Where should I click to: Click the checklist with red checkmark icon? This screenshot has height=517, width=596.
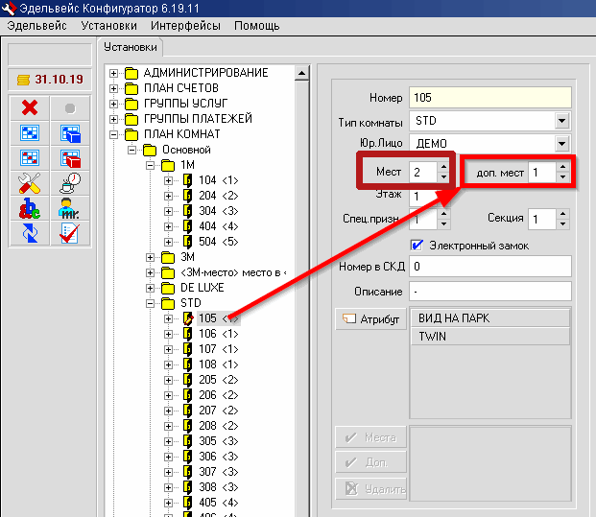click(x=69, y=232)
